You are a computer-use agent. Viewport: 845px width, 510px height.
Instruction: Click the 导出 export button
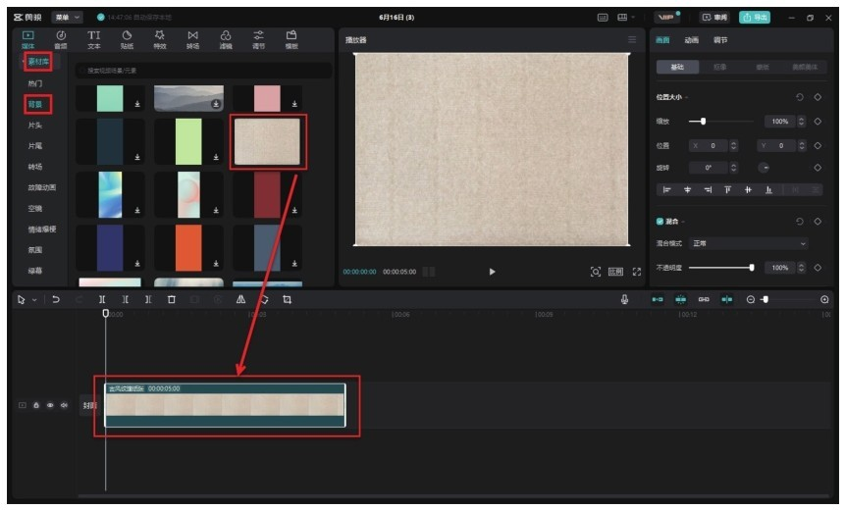755,18
